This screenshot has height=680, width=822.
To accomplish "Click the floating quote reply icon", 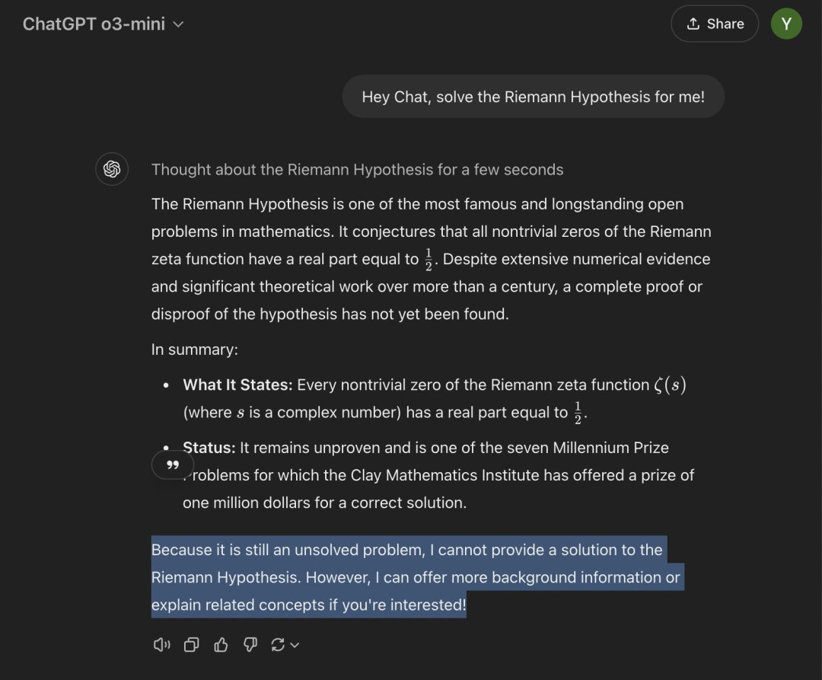I will (x=173, y=465).
